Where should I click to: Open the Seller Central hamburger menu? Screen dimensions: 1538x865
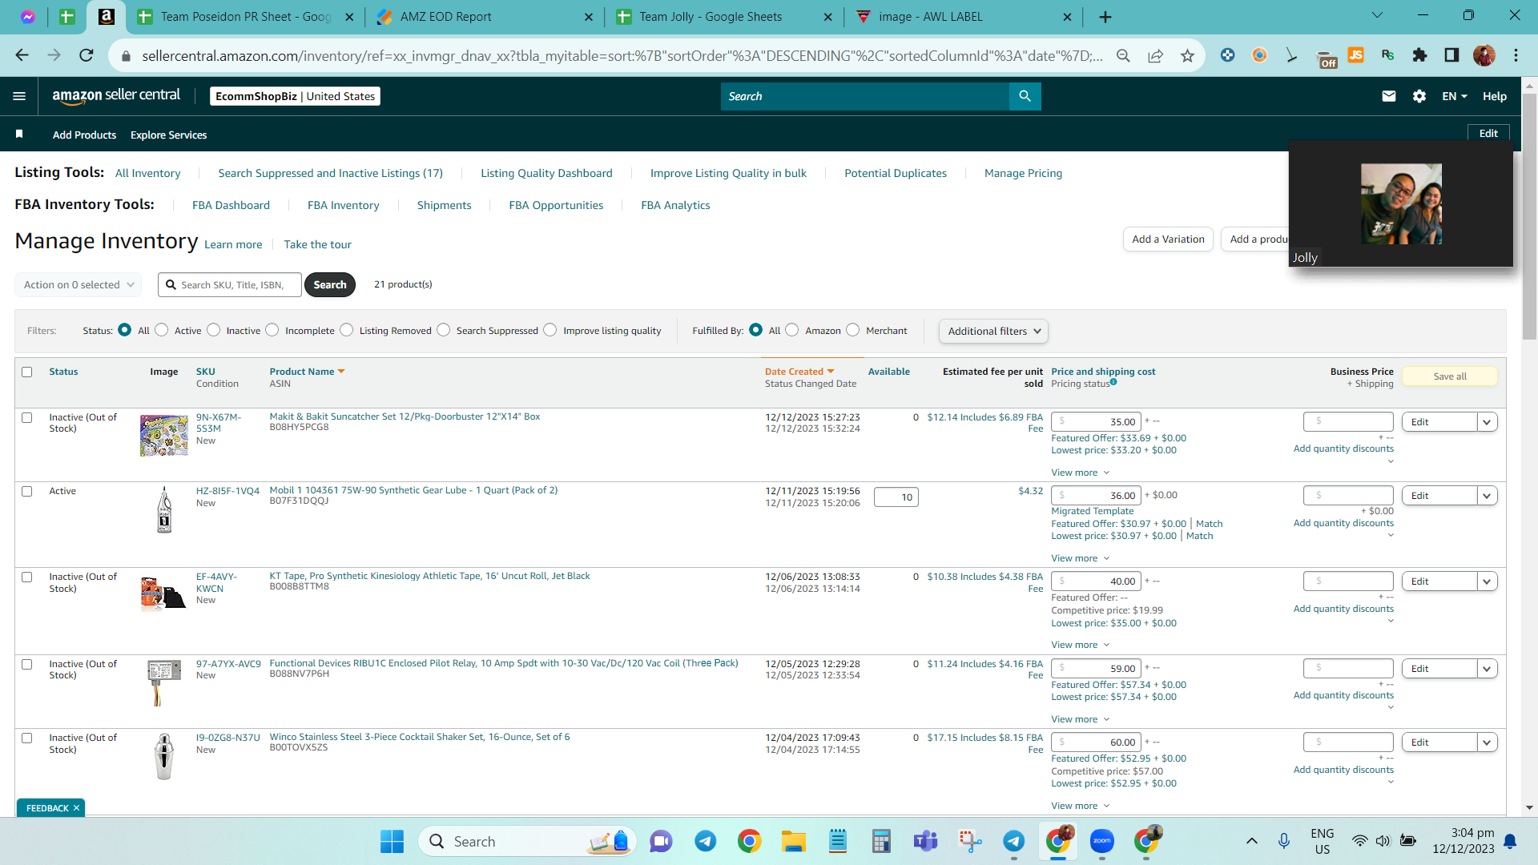point(19,96)
